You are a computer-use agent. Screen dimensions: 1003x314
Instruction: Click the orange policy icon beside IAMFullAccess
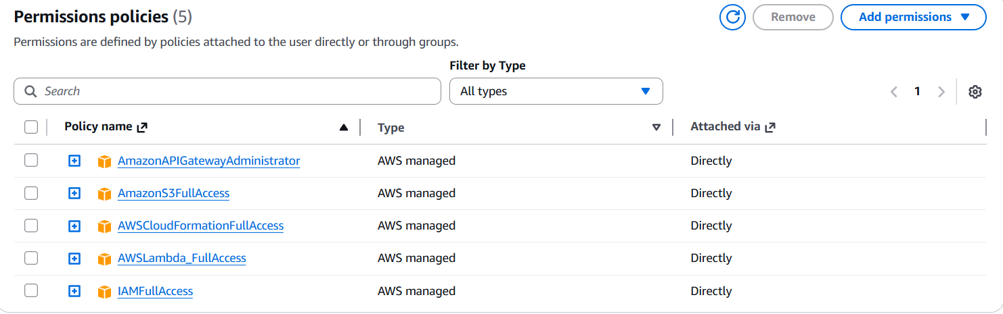[x=104, y=292]
